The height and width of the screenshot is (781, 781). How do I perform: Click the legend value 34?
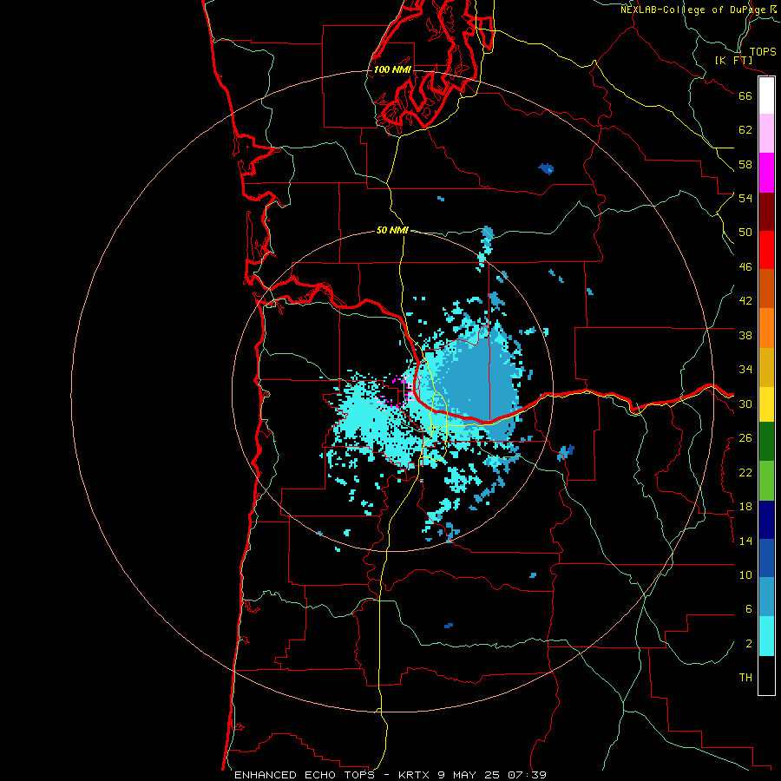(745, 369)
